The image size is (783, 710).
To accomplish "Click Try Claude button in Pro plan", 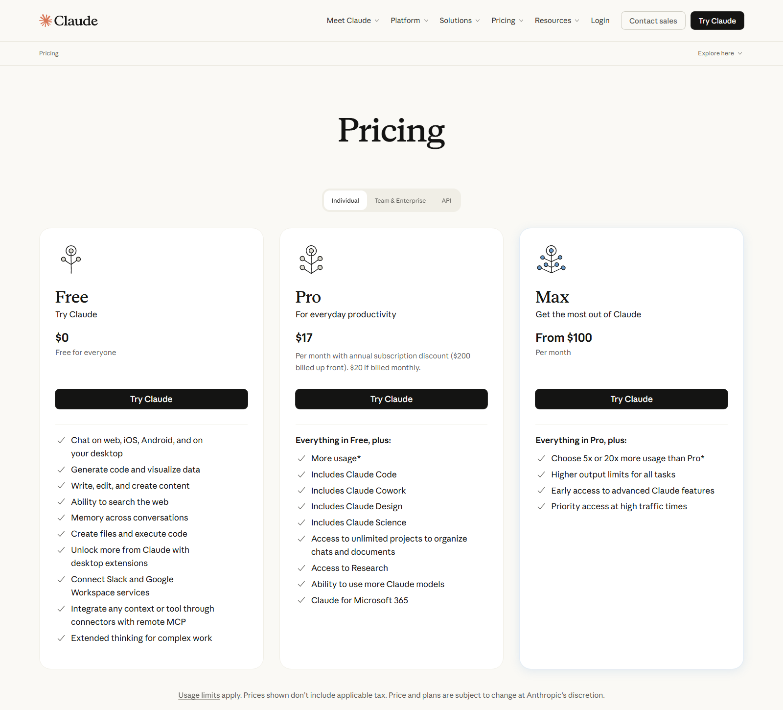I will [x=391, y=399].
